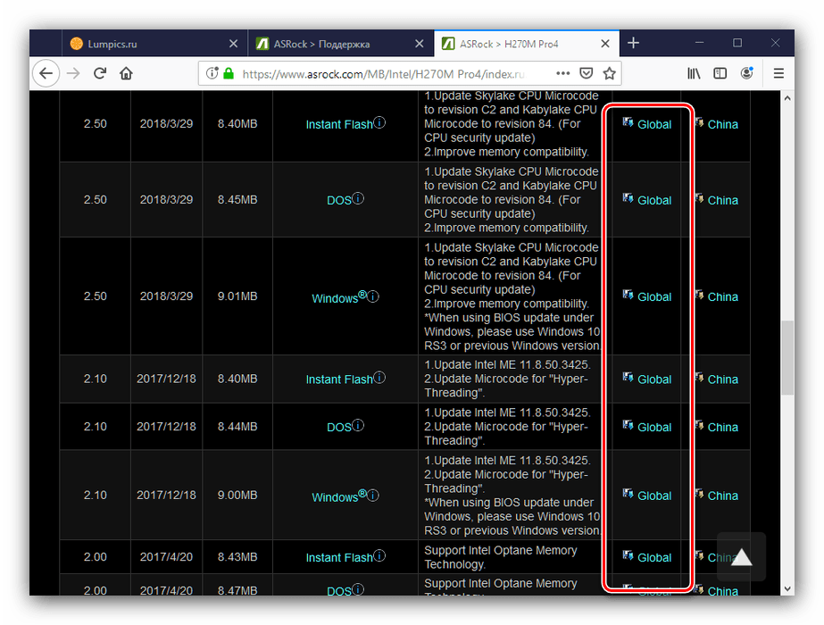The height and width of the screenshot is (625, 824).
Task: Click the page scrollbar thumb
Action: [x=787, y=357]
